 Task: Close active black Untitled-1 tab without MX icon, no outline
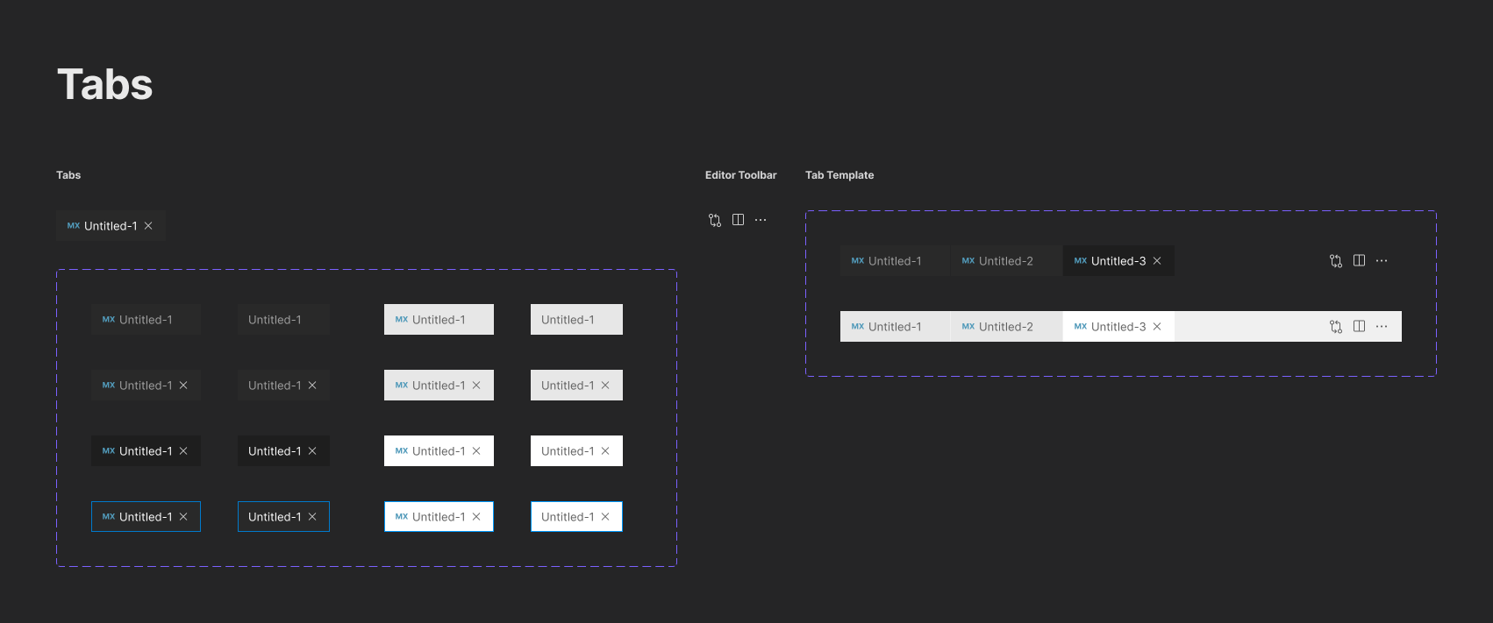tap(312, 451)
